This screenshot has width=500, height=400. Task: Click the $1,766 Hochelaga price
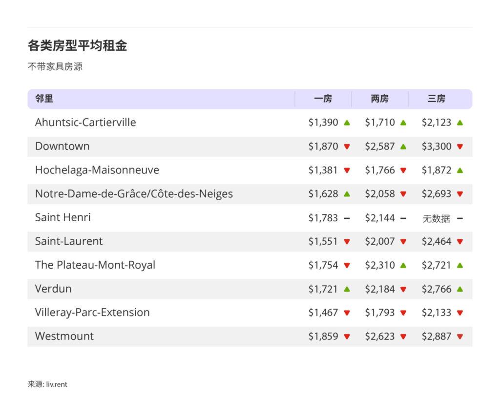tap(380, 170)
